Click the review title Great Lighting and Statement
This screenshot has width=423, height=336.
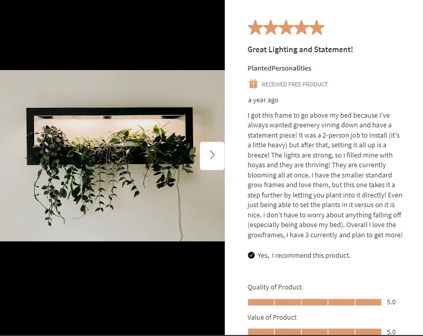(300, 49)
